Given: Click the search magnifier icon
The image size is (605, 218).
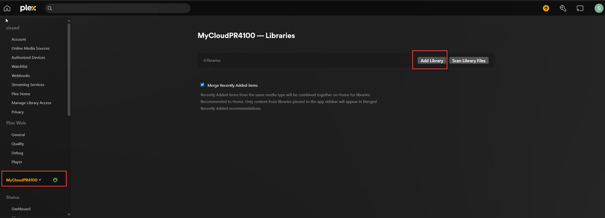Looking at the screenshot, I should [x=50, y=9].
